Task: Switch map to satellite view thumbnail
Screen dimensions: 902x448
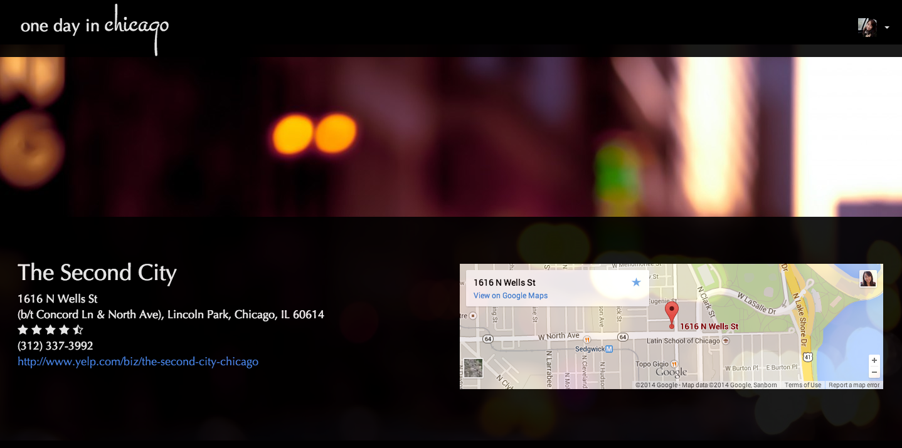Action: click(x=474, y=368)
